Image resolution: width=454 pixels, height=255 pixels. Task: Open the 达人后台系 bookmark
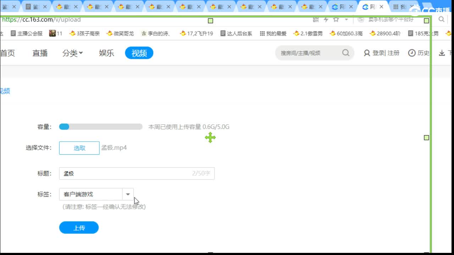(x=236, y=33)
